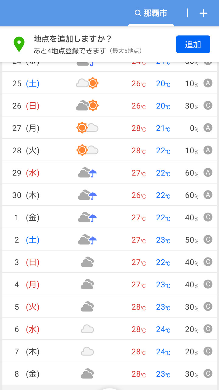Tap the plus icon to add location
Viewport: 219px width, 390px height.
pyautogui.click(x=203, y=13)
